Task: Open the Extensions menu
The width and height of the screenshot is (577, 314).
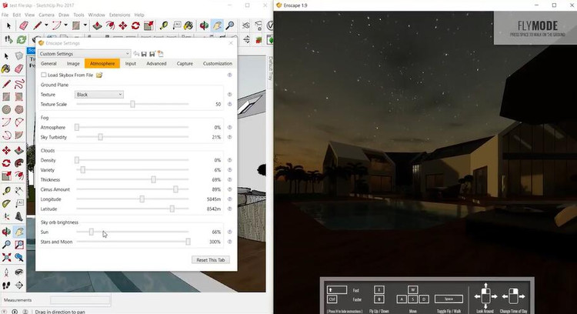Action: pyautogui.click(x=119, y=15)
